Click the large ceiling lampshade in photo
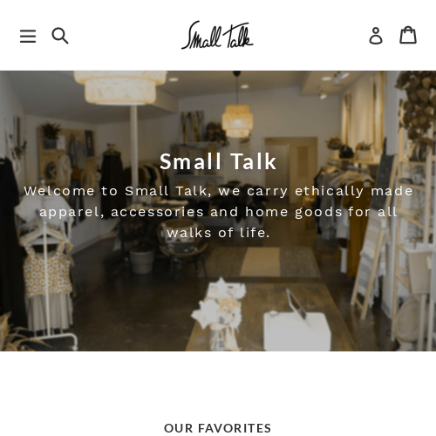436x436 pixels. click(x=119, y=87)
